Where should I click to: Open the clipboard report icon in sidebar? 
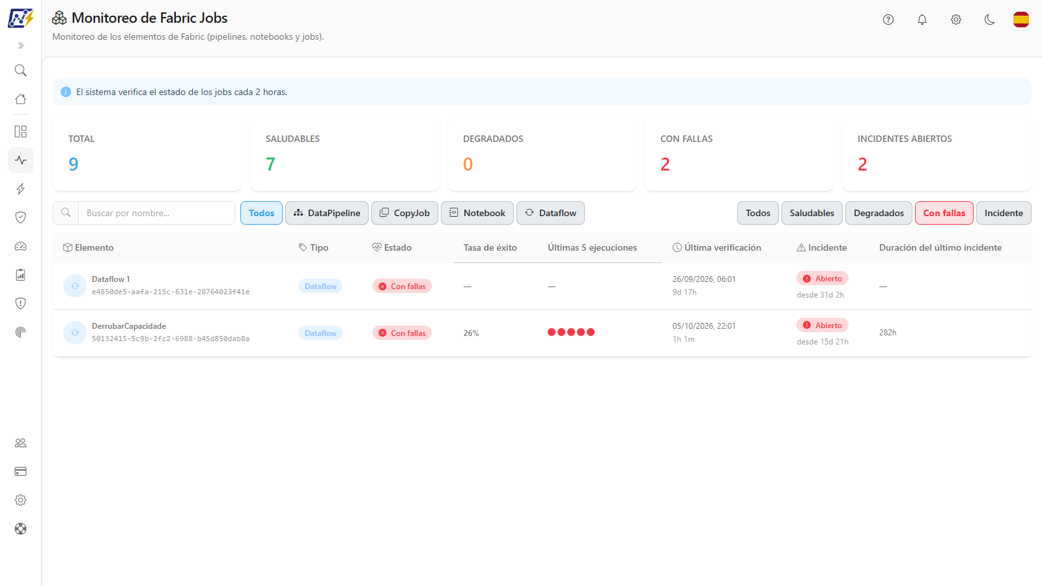[x=21, y=275]
